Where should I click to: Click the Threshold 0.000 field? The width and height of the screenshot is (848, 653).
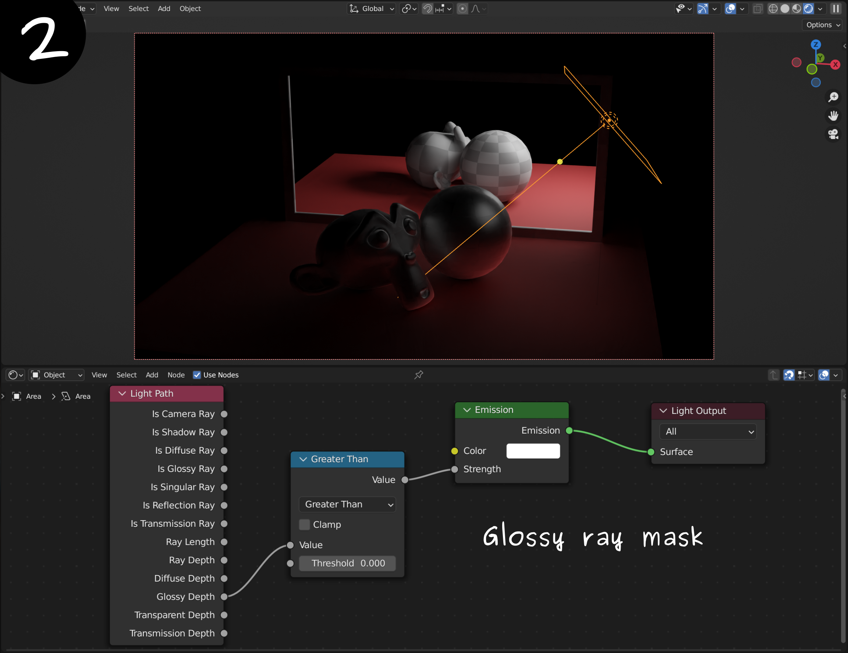pyautogui.click(x=347, y=563)
